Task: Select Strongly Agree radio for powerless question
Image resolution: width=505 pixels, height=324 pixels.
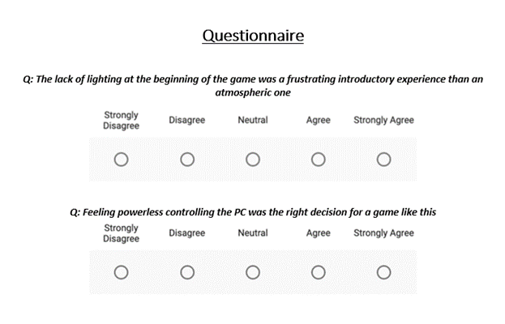Action: 383,271
